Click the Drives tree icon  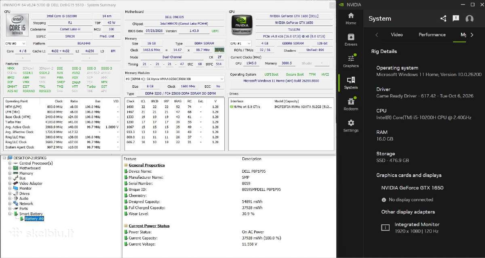point(16,193)
